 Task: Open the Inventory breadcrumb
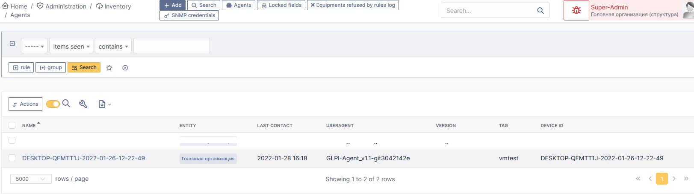coord(113,6)
